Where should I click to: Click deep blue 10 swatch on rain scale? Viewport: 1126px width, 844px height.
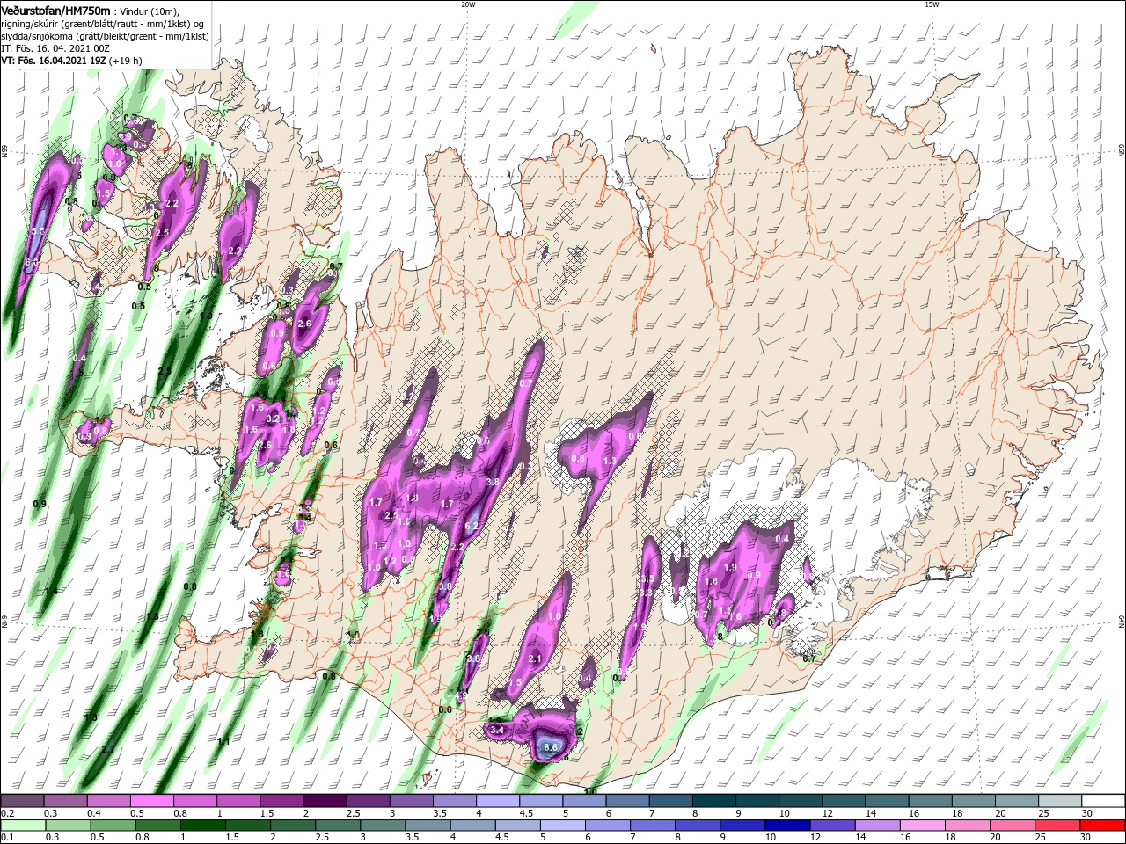[x=789, y=826]
